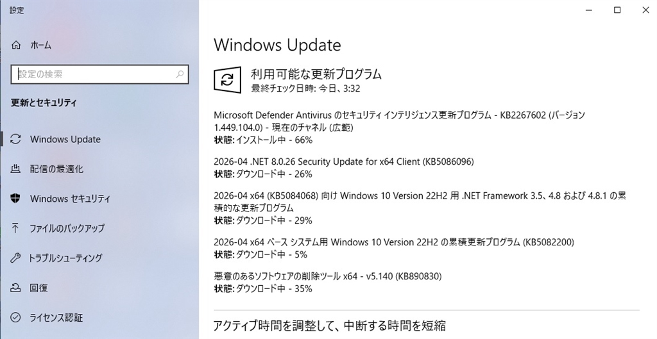Image resolution: width=657 pixels, height=339 pixels.
Task: Click the active hours adjustment option
Action: (x=329, y=325)
